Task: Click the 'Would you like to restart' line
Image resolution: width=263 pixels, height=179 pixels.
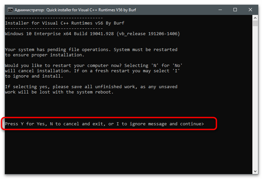Action: pos(94,66)
